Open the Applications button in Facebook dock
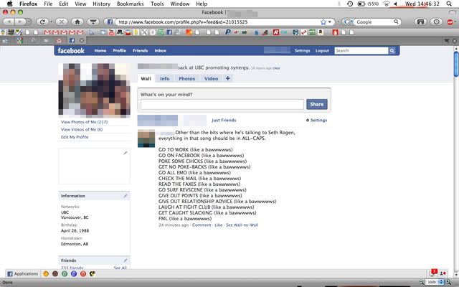The image size is (459, 287). pyautogui.click(x=22, y=274)
